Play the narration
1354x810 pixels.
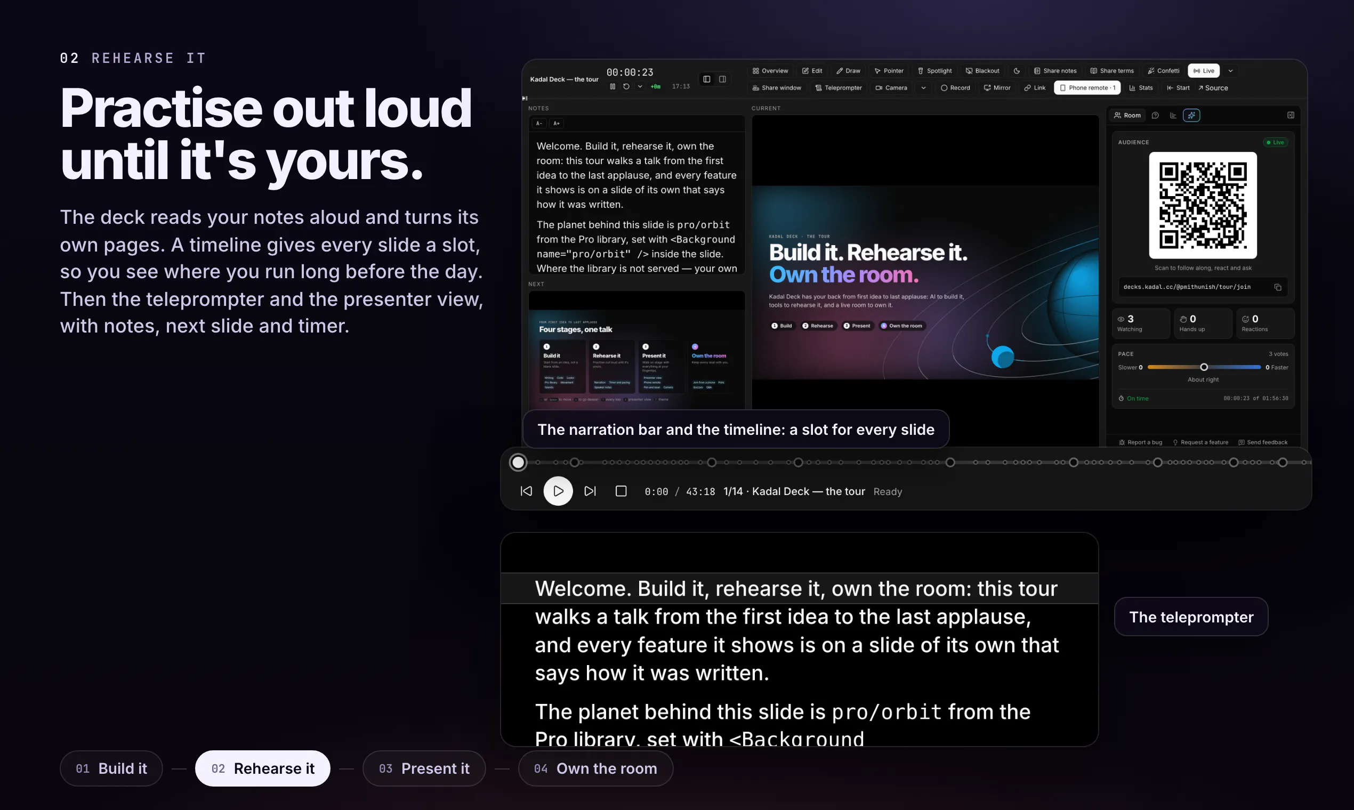coord(558,491)
